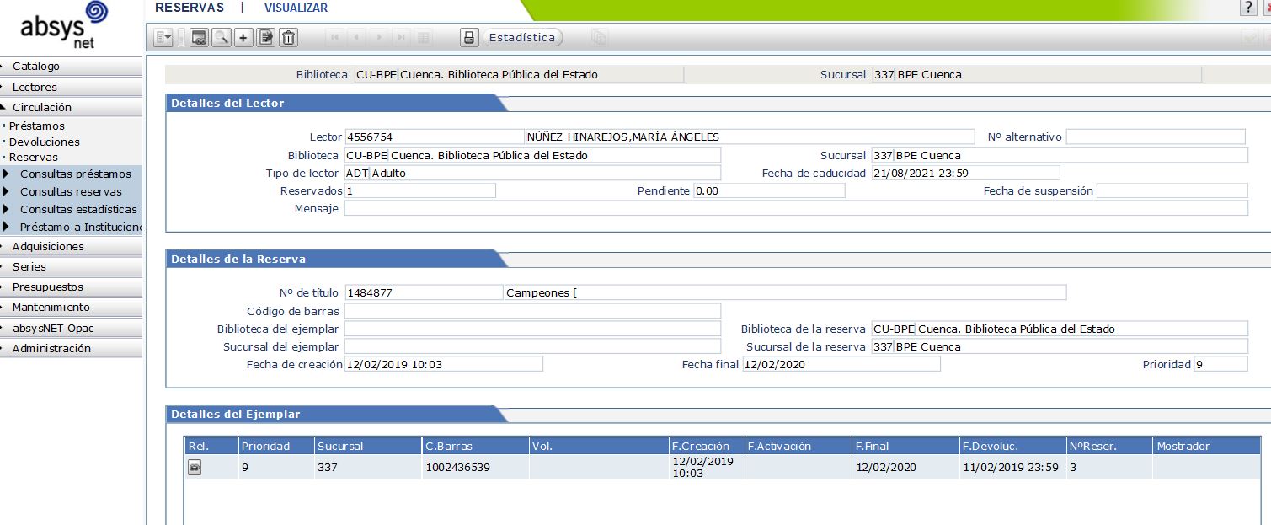Select Préstamos in Circulación menu
1271x525 pixels.
[x=37, y=126]
